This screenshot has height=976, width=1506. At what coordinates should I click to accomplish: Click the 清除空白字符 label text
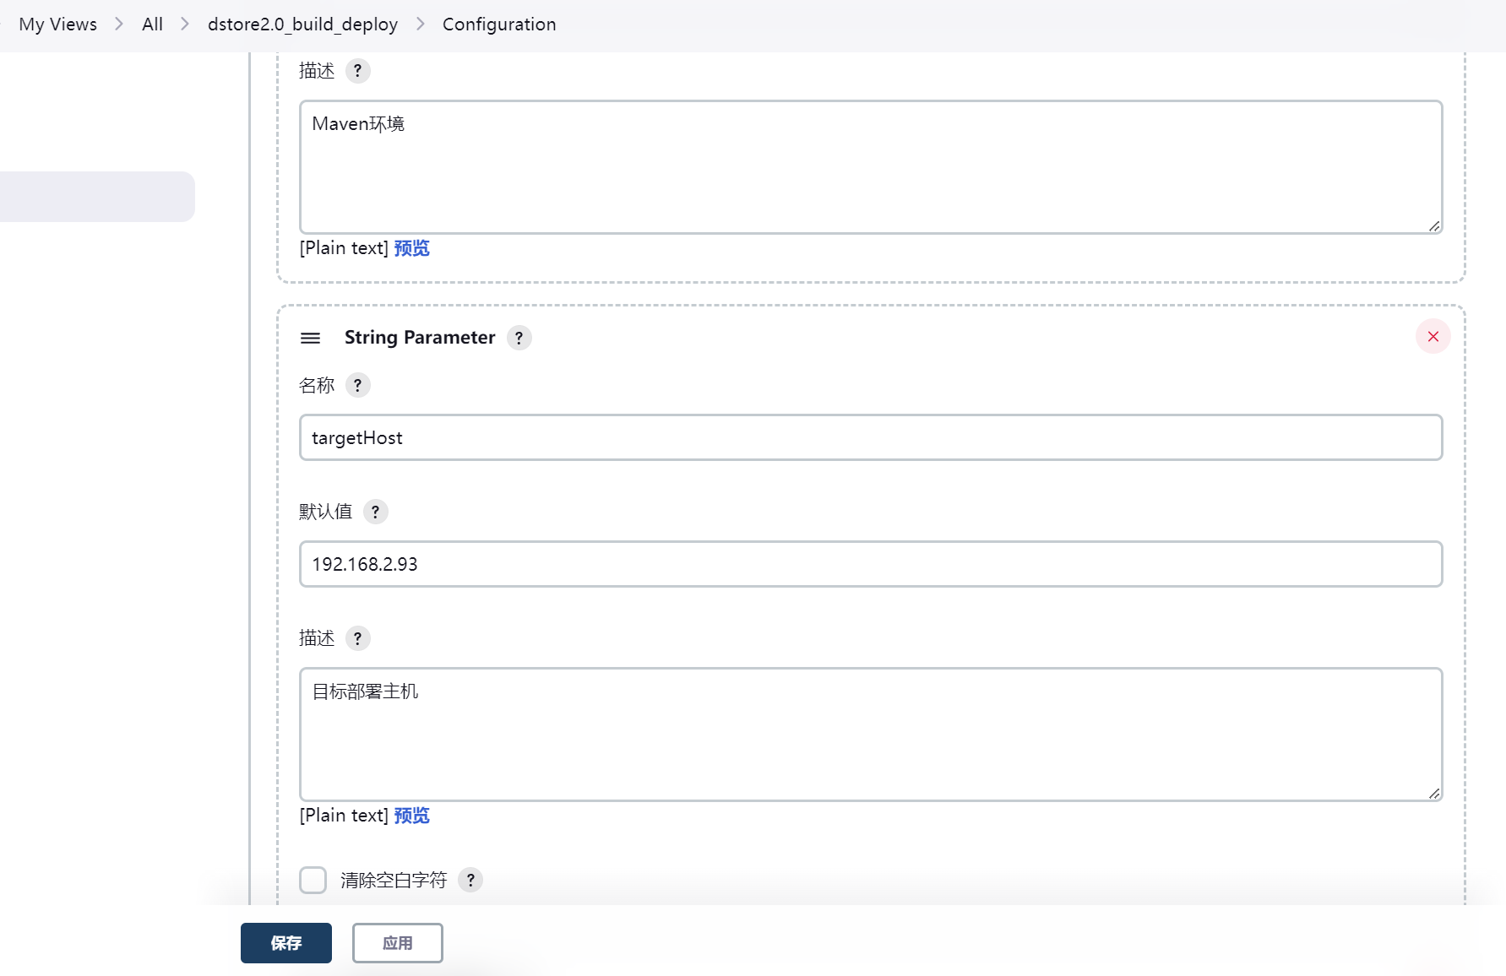394,881
